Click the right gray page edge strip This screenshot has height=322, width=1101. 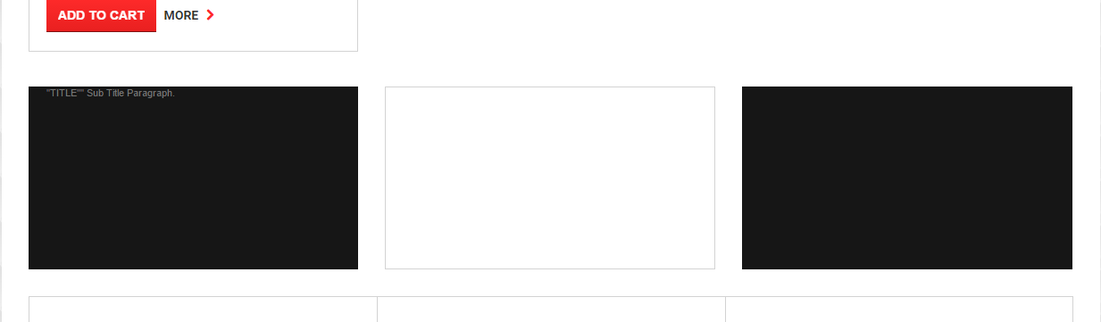click(1098, 161)
